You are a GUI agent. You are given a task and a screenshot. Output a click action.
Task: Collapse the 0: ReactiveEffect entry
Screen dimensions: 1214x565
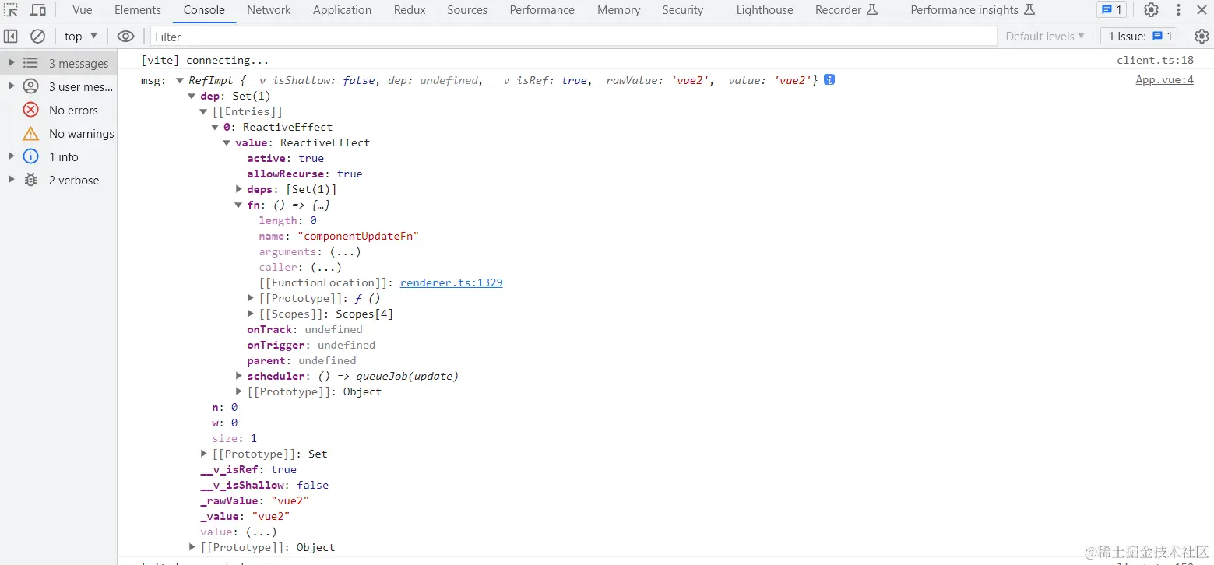pos(215,127)
